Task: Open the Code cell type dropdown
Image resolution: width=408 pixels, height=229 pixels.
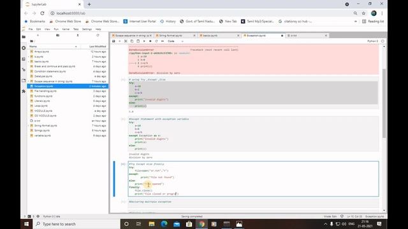Action: [176, 41]
